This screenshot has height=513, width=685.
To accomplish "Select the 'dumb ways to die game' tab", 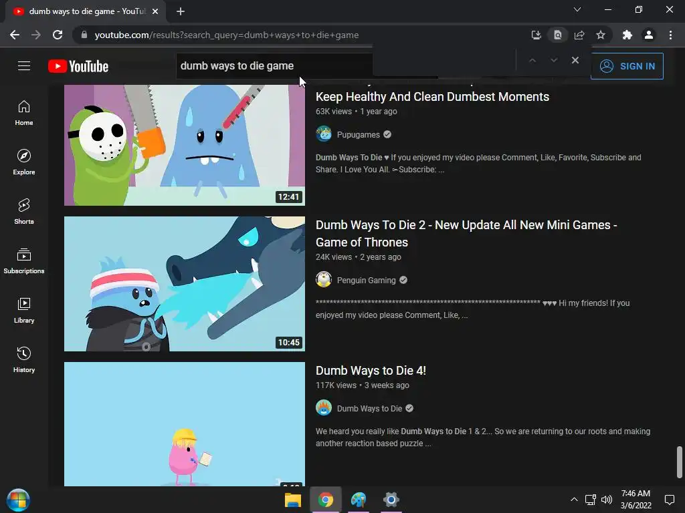I will coord(86,11).
